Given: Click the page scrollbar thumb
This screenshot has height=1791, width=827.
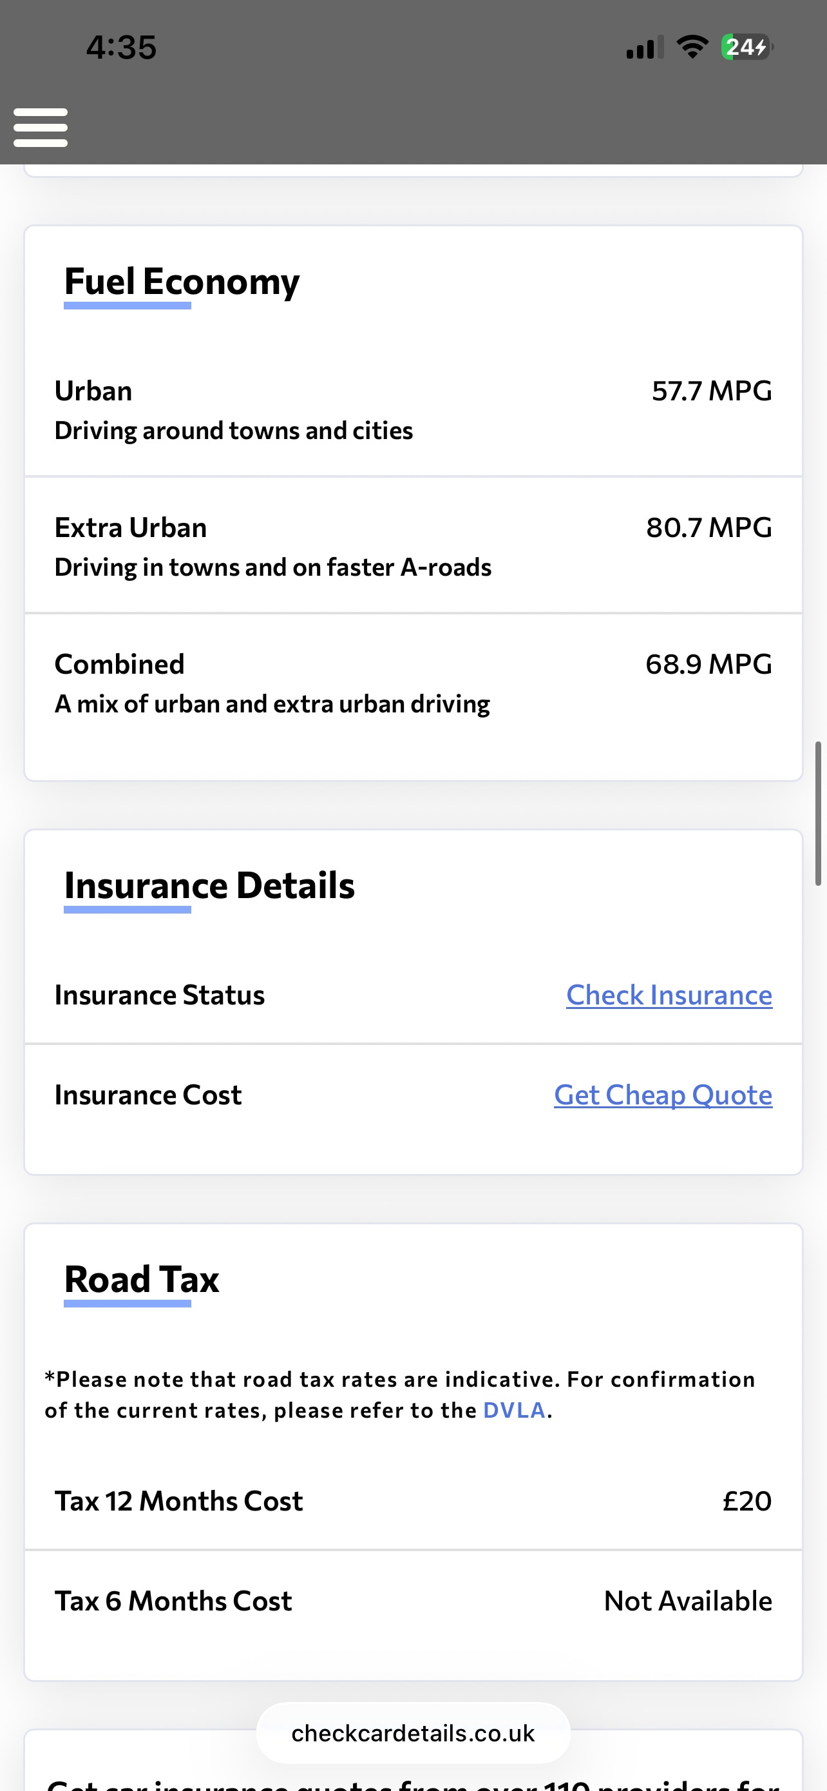Looking at the screenshot, I should pyautogui.click(x=818, y=814).
